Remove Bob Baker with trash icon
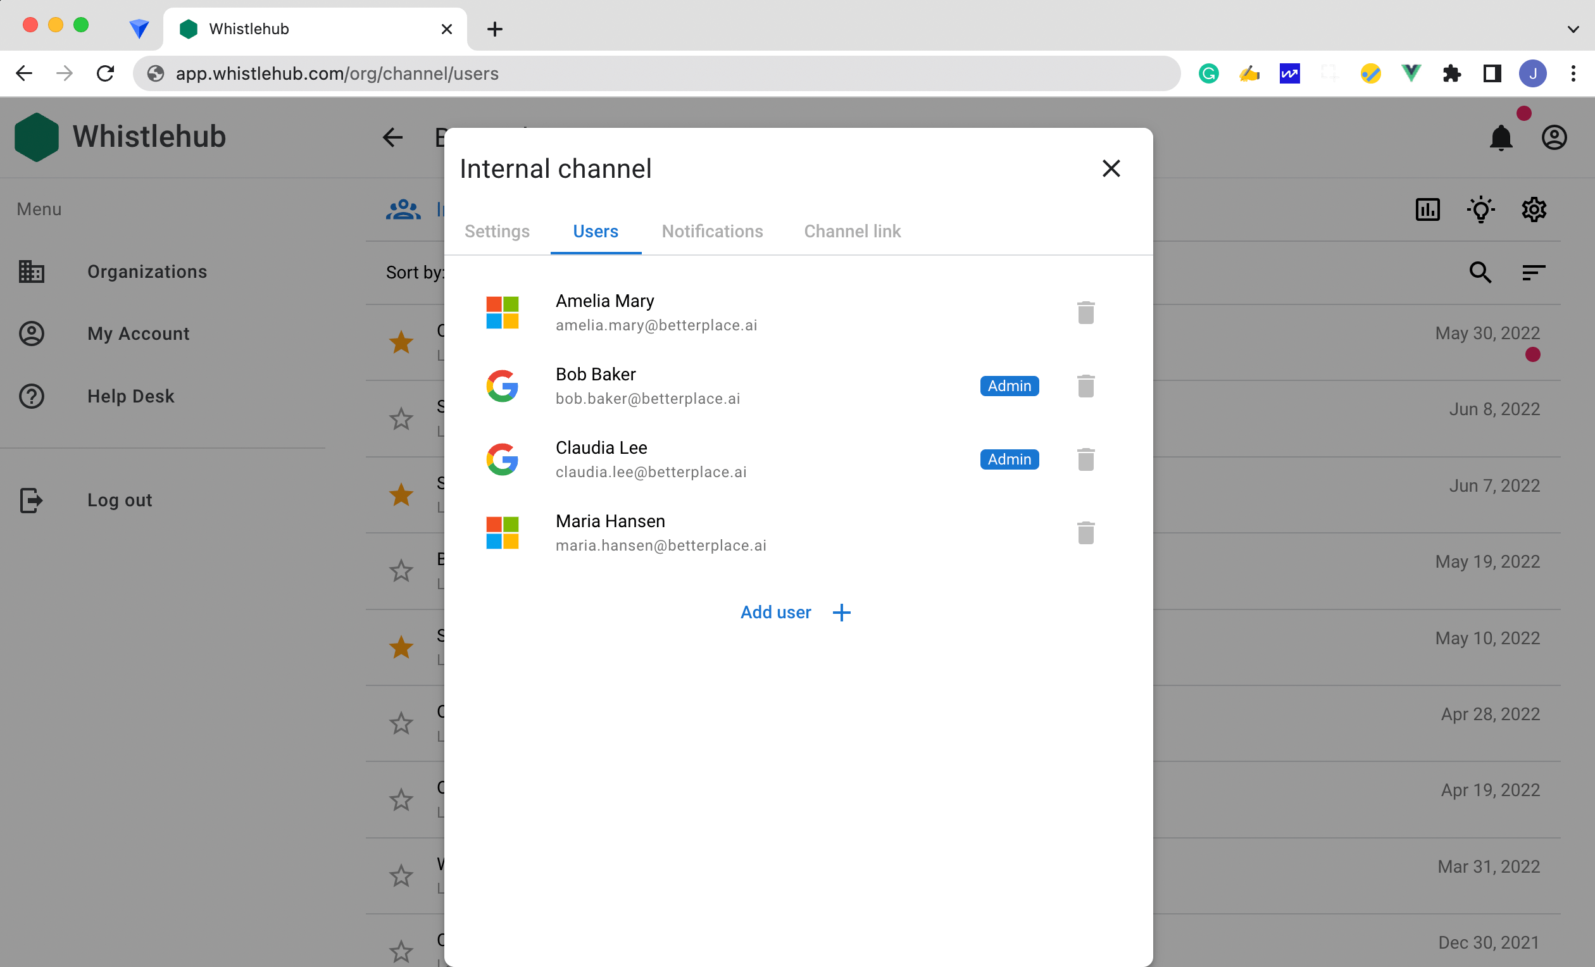 1085,387
